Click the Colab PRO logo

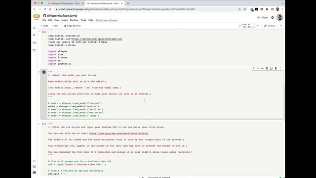(37, 17)
